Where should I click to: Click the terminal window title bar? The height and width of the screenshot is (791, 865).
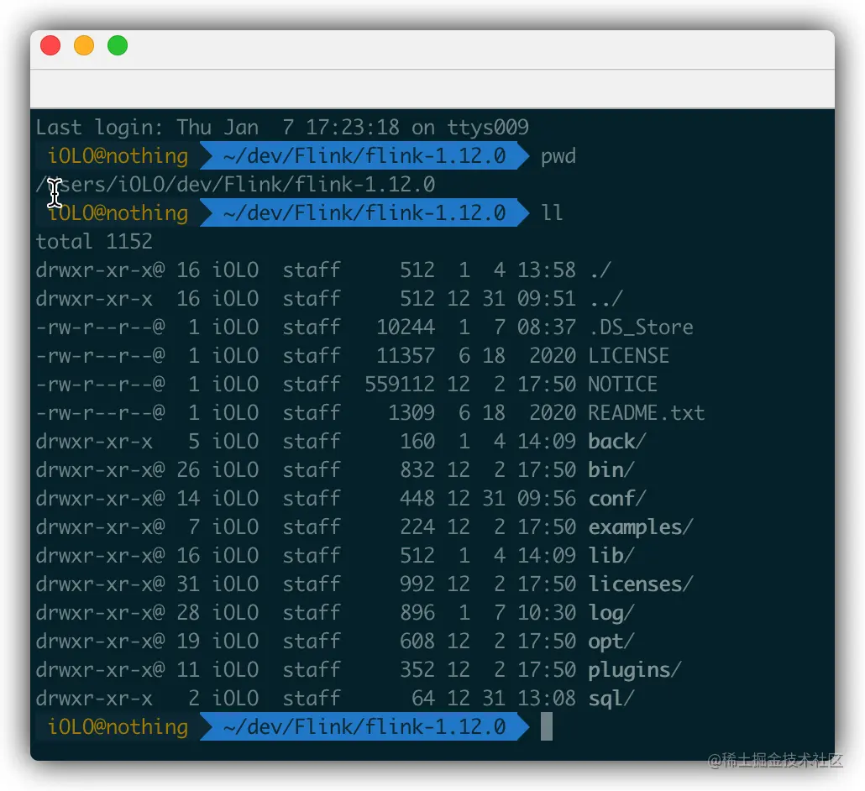pyautogui.click(x=432, y=50)
